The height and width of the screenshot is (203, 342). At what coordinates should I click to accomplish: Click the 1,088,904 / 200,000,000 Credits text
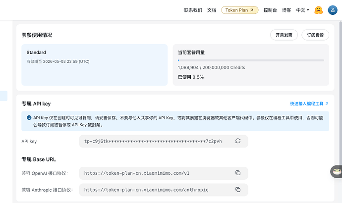pos(211,67)
